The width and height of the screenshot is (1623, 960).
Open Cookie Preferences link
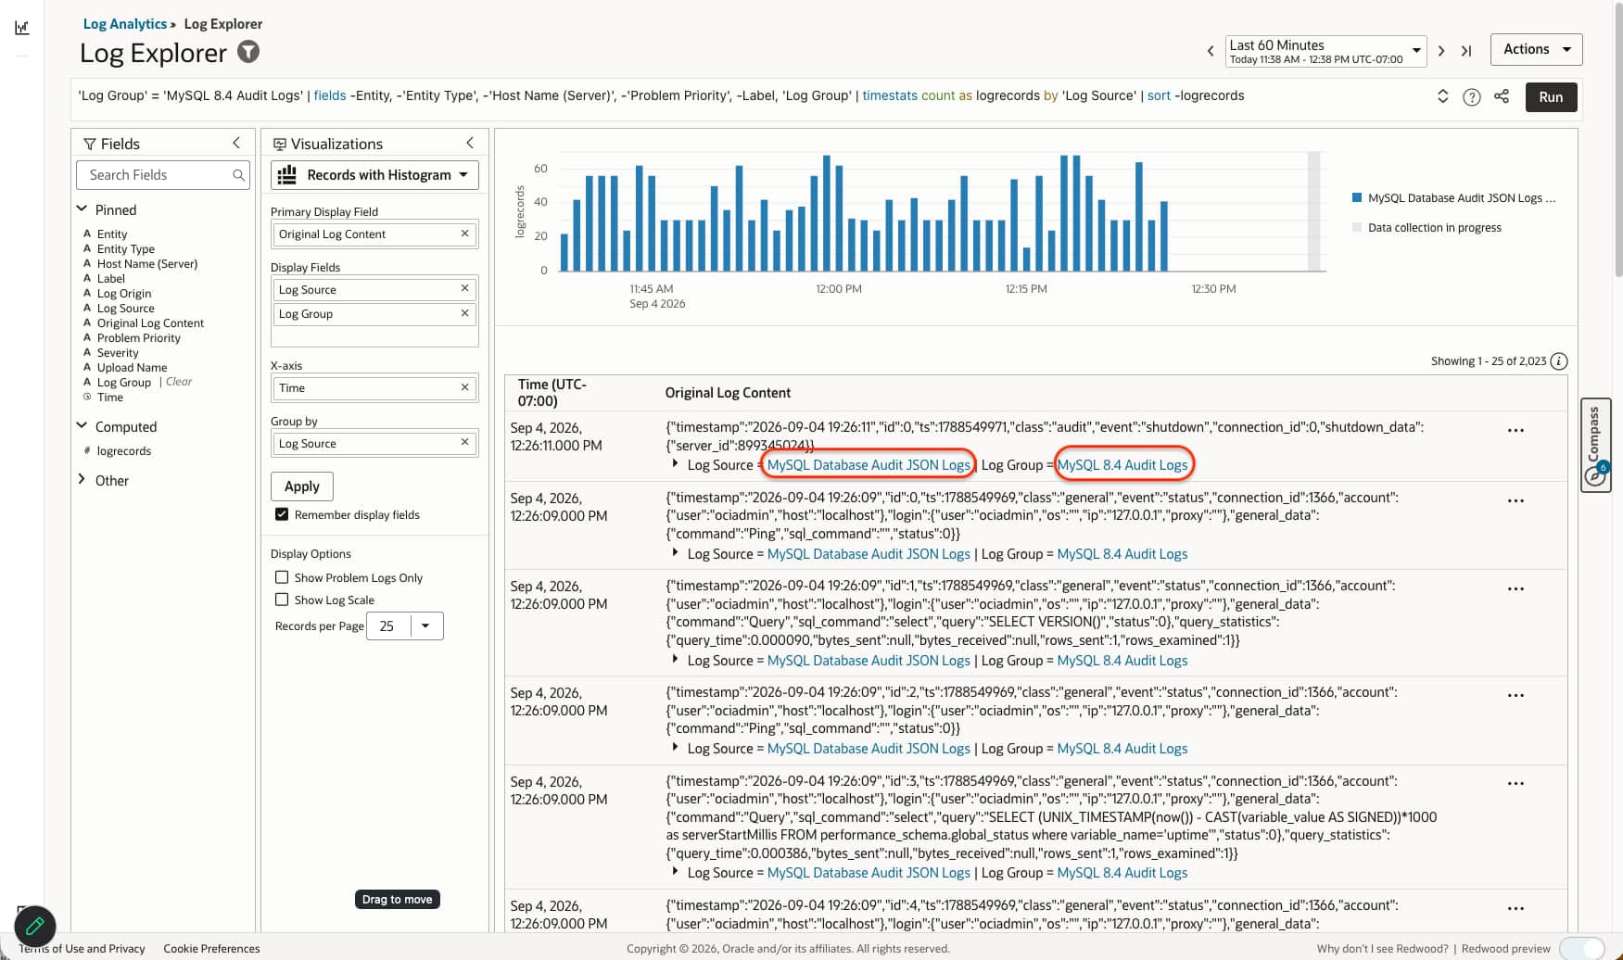pyautogui.click(x=211, y=948)
